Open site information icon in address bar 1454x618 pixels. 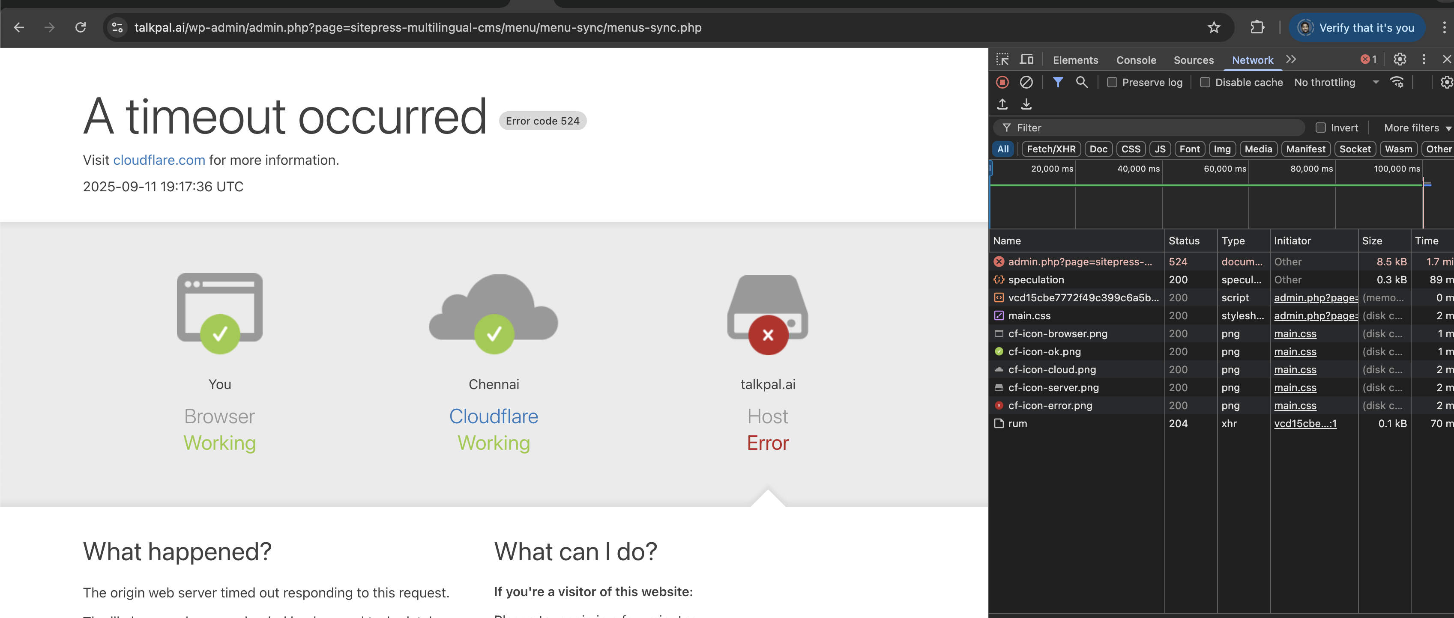click(117, 27)
